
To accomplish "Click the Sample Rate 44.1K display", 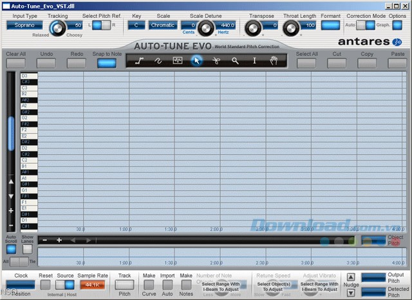I will 93,285.
